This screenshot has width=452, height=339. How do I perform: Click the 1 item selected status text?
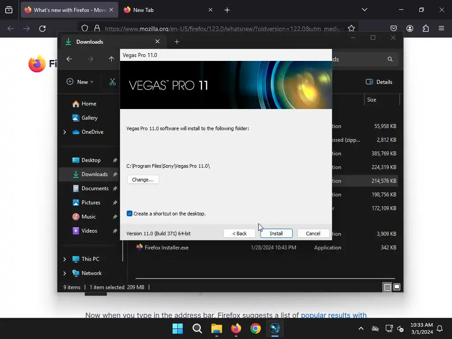click(x=107, y=287)
